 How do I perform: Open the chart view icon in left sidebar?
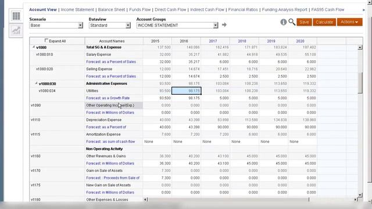coord(16,30)
